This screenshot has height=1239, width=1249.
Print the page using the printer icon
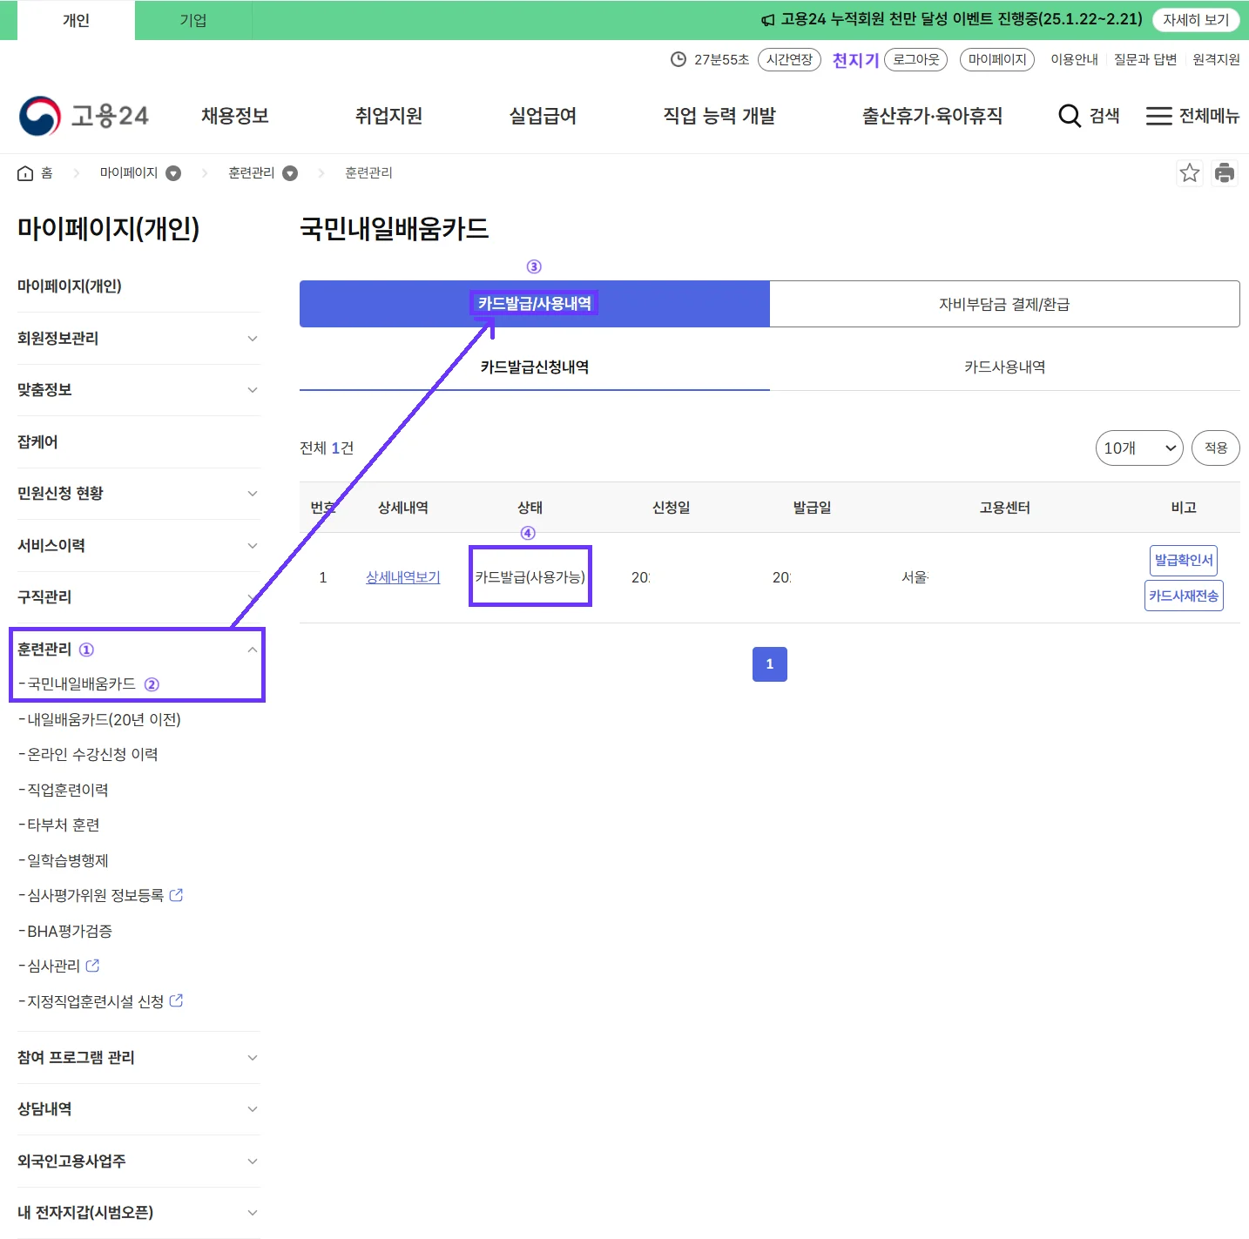tap(1225, 172)
